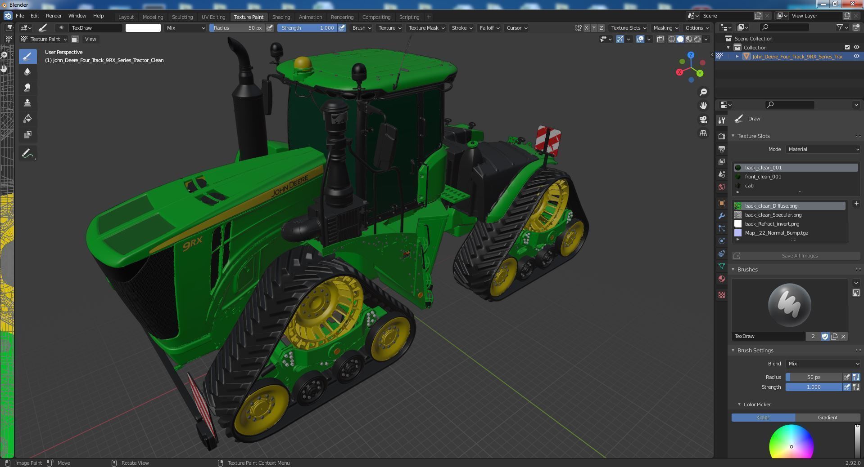The width and height of the screenshot is (864, 467).
Task: Open the Falloff dropdown
Action: coord(489,28)
